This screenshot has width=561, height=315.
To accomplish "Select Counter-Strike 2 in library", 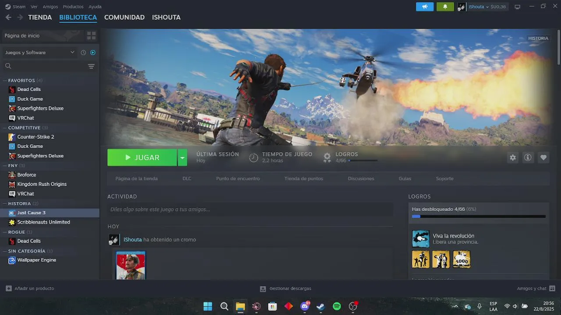I will pos(36,137).
